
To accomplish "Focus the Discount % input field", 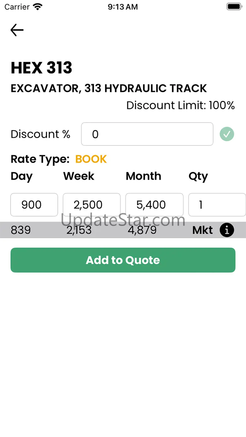I will tap(147, 134).
